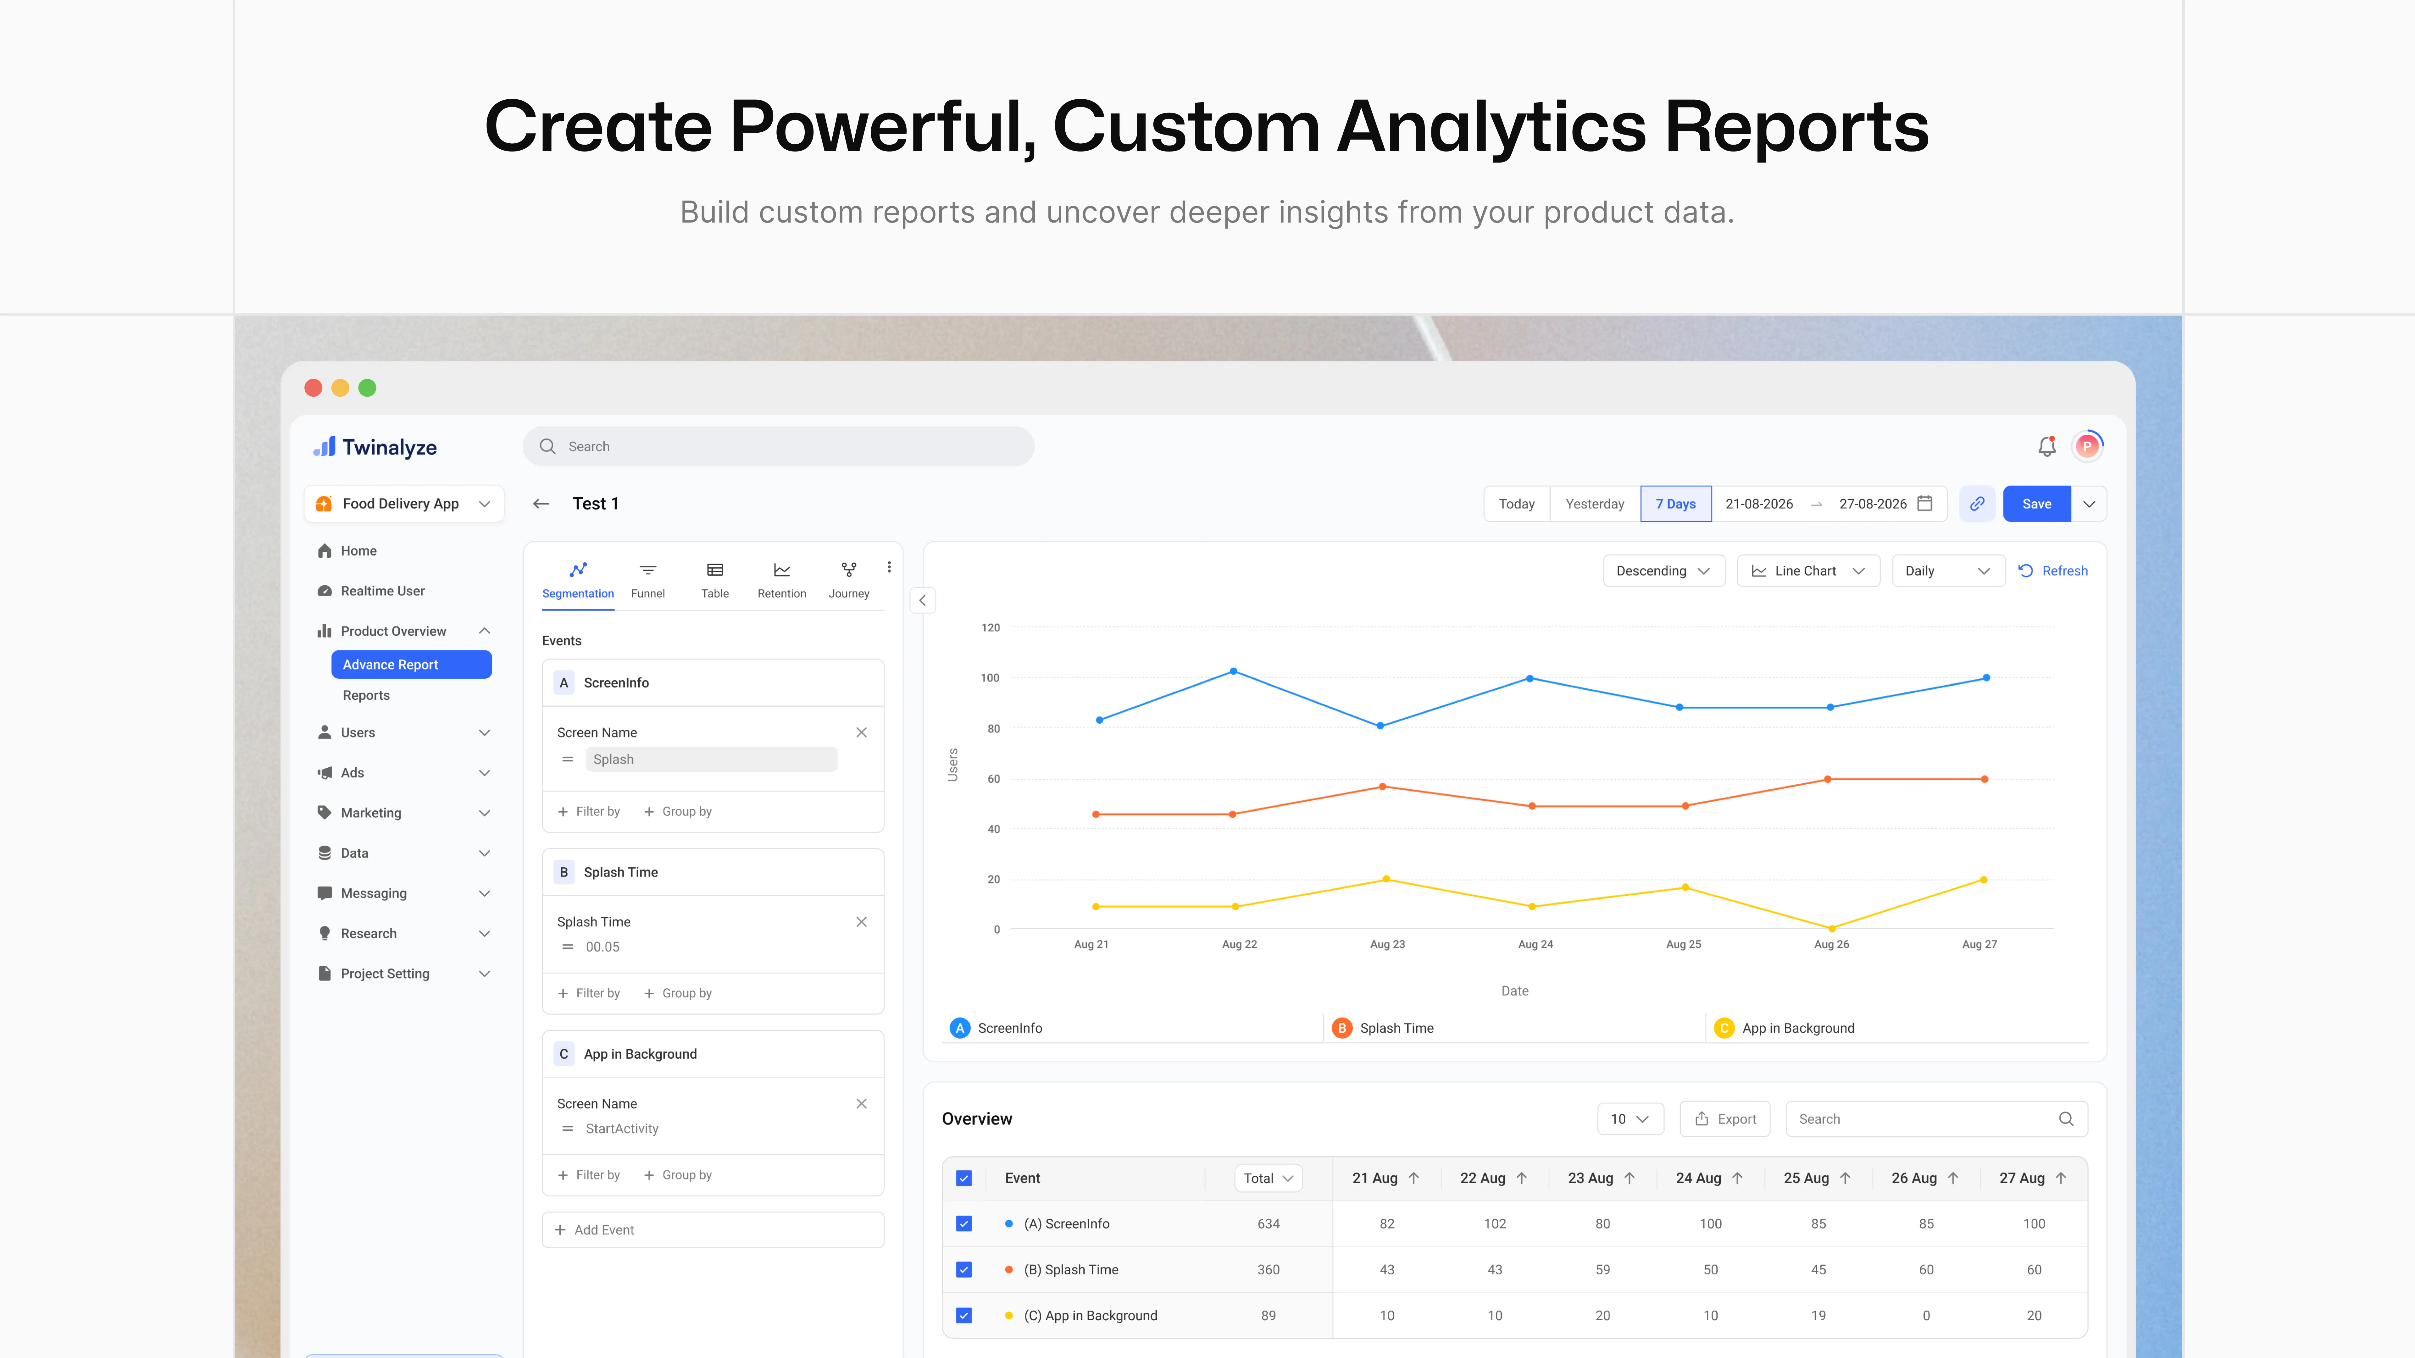This screenshot has width=2415, height=1358.
Task: Switch to the Journey tab
Action: coord(848,581)
